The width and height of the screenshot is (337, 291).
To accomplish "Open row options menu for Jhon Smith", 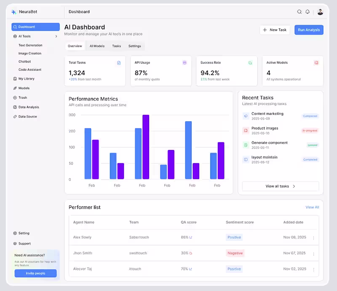I will pyautogui.click(x=313, y=254).
